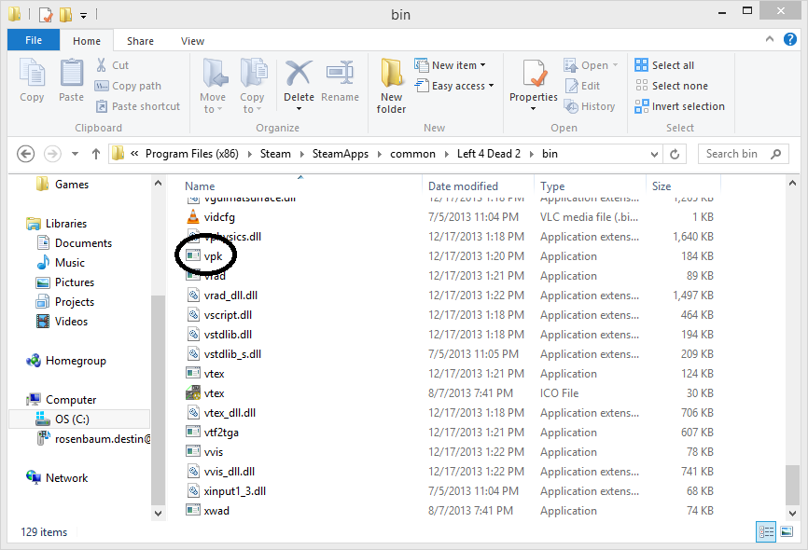Open the New item dropdown
Image resolution: width=808 pixels, height=550 pixels.
coord(450,65)
